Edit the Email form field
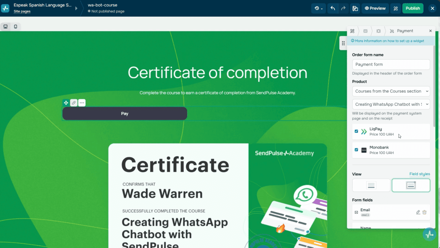The image size is (440, 248). pyautogui.click(x=418, y=212)
